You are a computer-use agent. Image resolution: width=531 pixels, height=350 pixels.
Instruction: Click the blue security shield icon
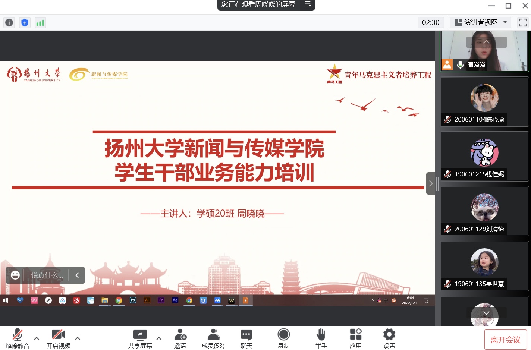(25, 23)
